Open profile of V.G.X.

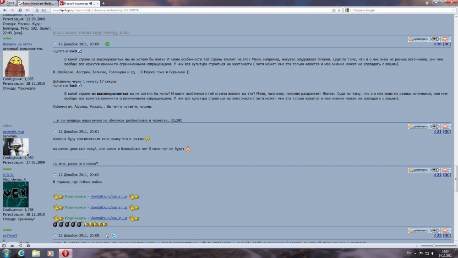tap(8, 175)
